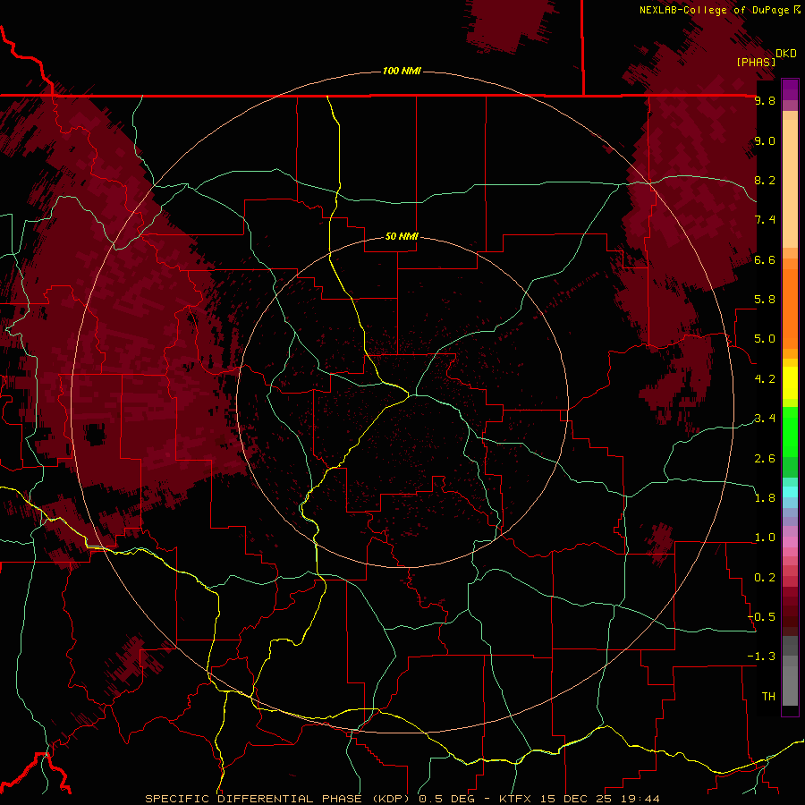Select the 2.6 color scale value
The width and height of the screenshot is (805, 805).
[765, 459]
